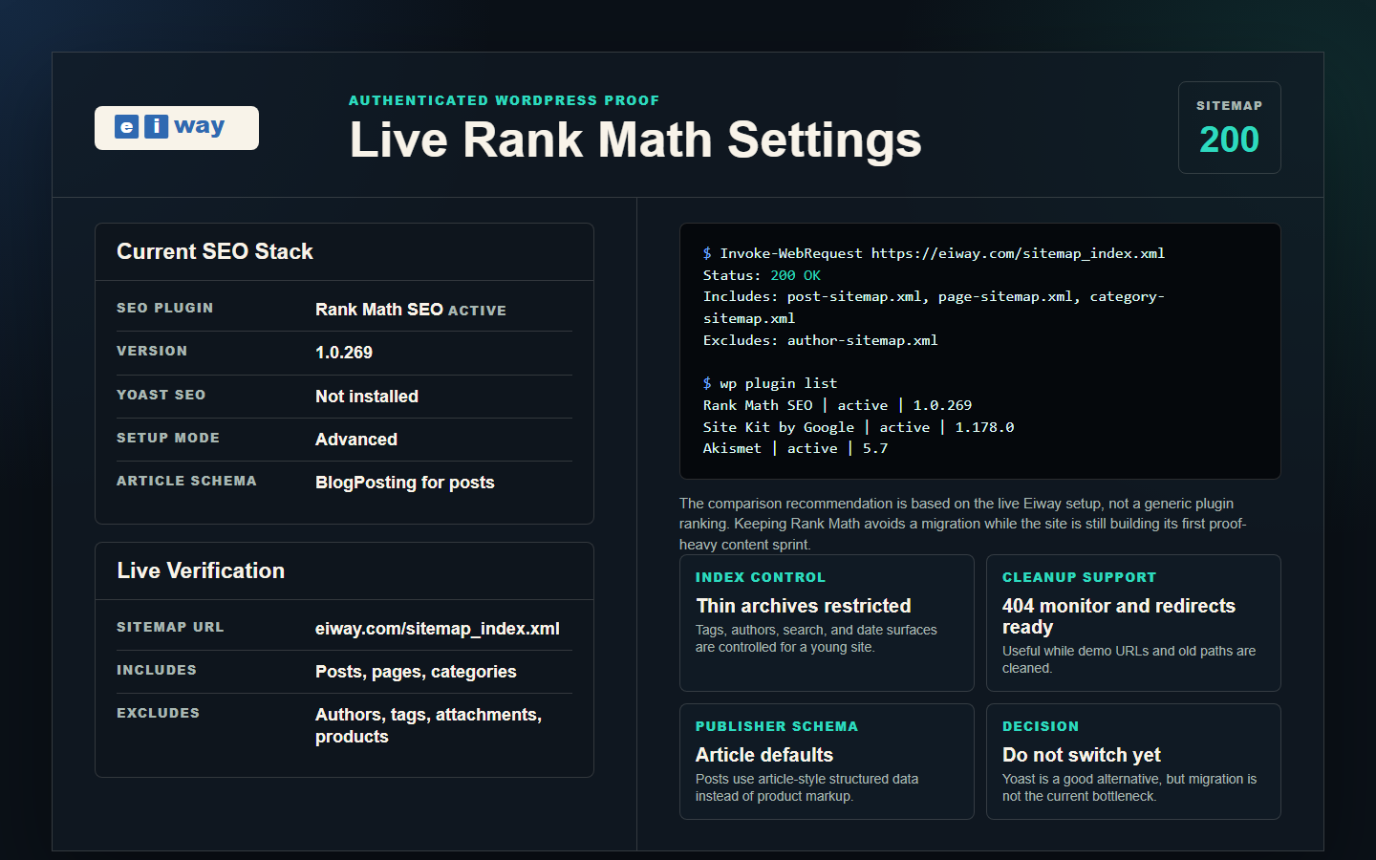Click the Invoke-WebRequest command line in terminal
Image resolution: width=1376 pixels, height=860 pixels.
coord(934,253)
